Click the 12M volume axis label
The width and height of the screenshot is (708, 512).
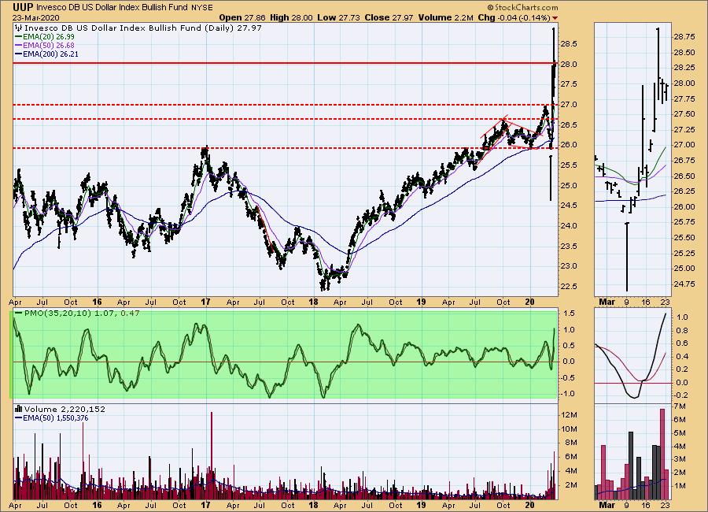(570, 415)
